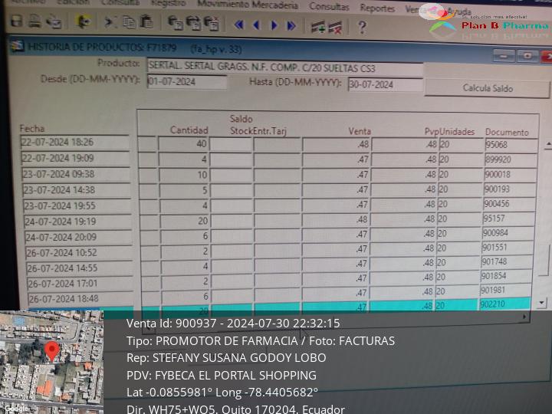Image resolution: width=552 pixels, height=414 pixels.
Task: Select the Fecha row 26-07-2024 14:55
Action: click(x=80, y=268)
